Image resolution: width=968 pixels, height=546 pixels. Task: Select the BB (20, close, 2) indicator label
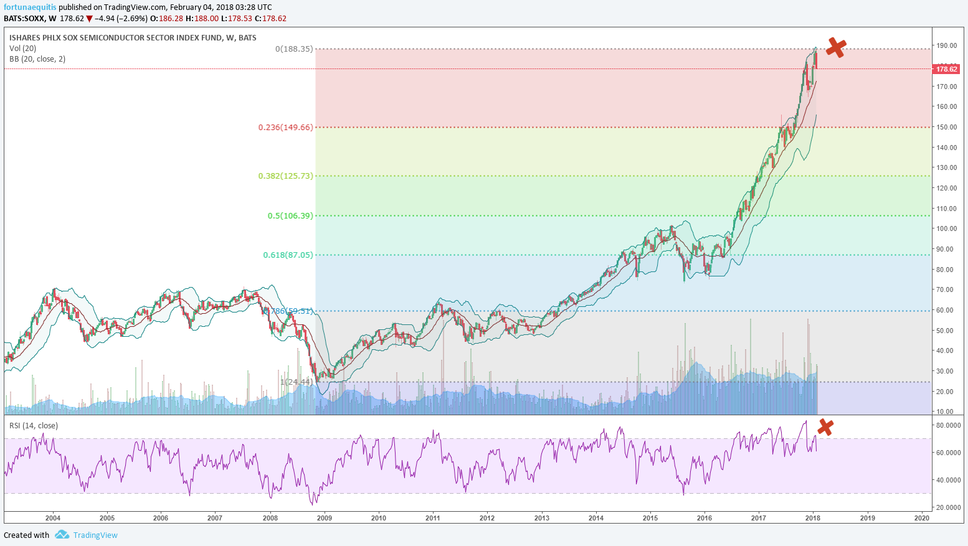(37, 59)
